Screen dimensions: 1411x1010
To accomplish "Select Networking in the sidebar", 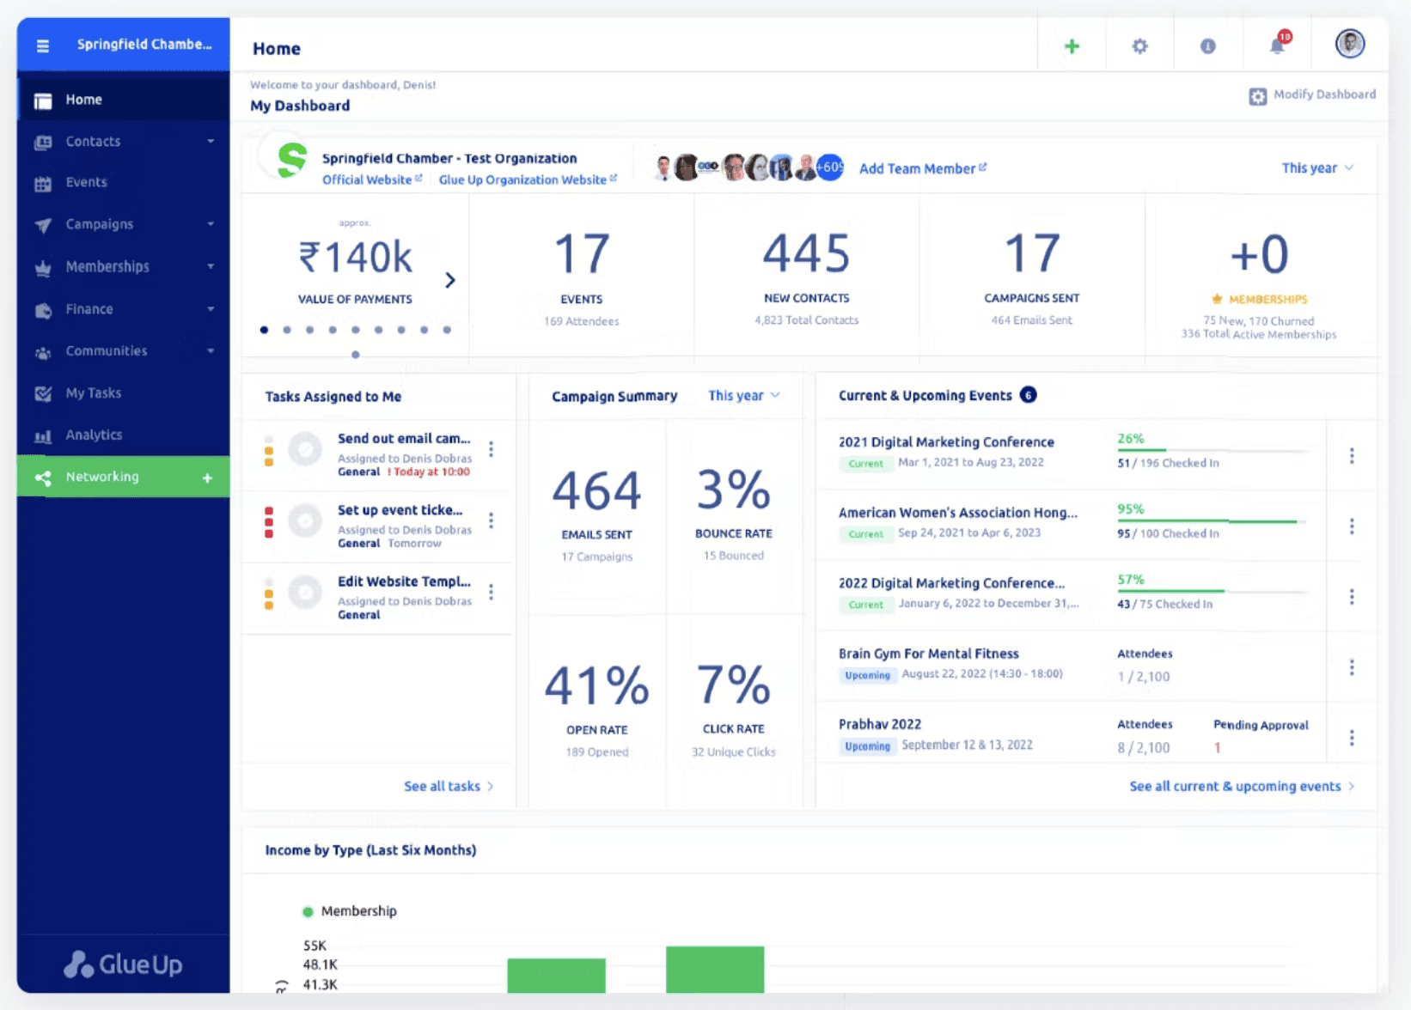I will pyautogui.click(x=123, y=477).
